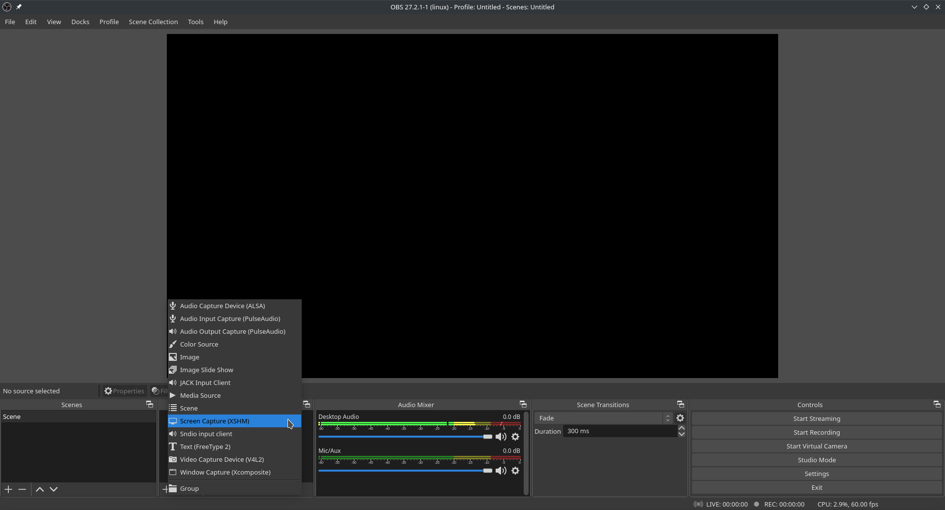Move scene down with arrow icon
Viewport: 945px width, 510px height.
pos(54,489)
